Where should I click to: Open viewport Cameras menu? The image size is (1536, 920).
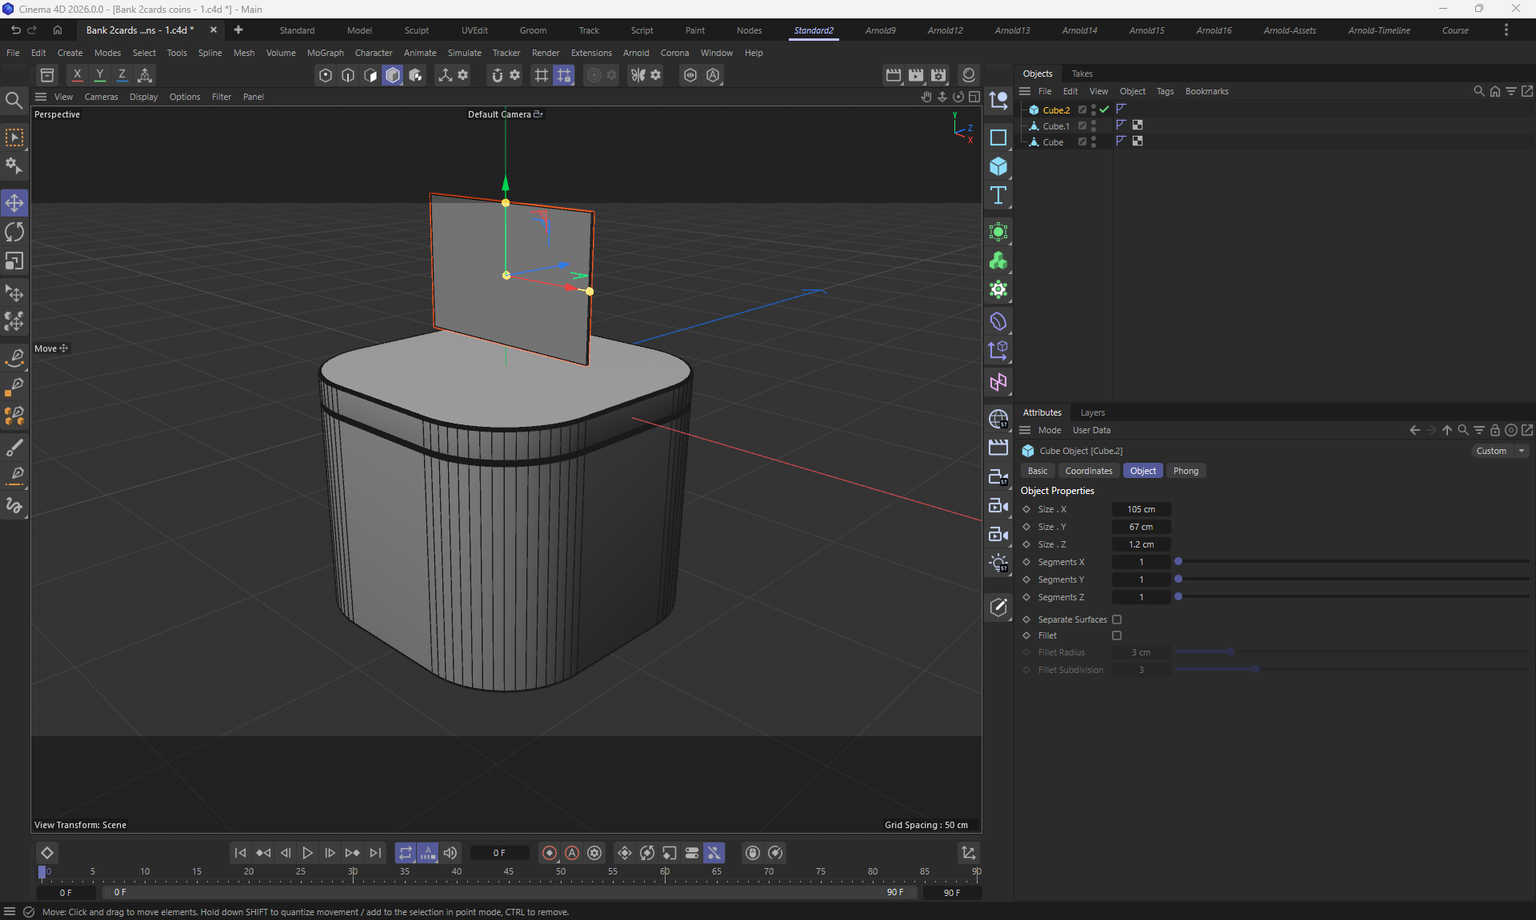pyautogui.click(x=101, y=97)
